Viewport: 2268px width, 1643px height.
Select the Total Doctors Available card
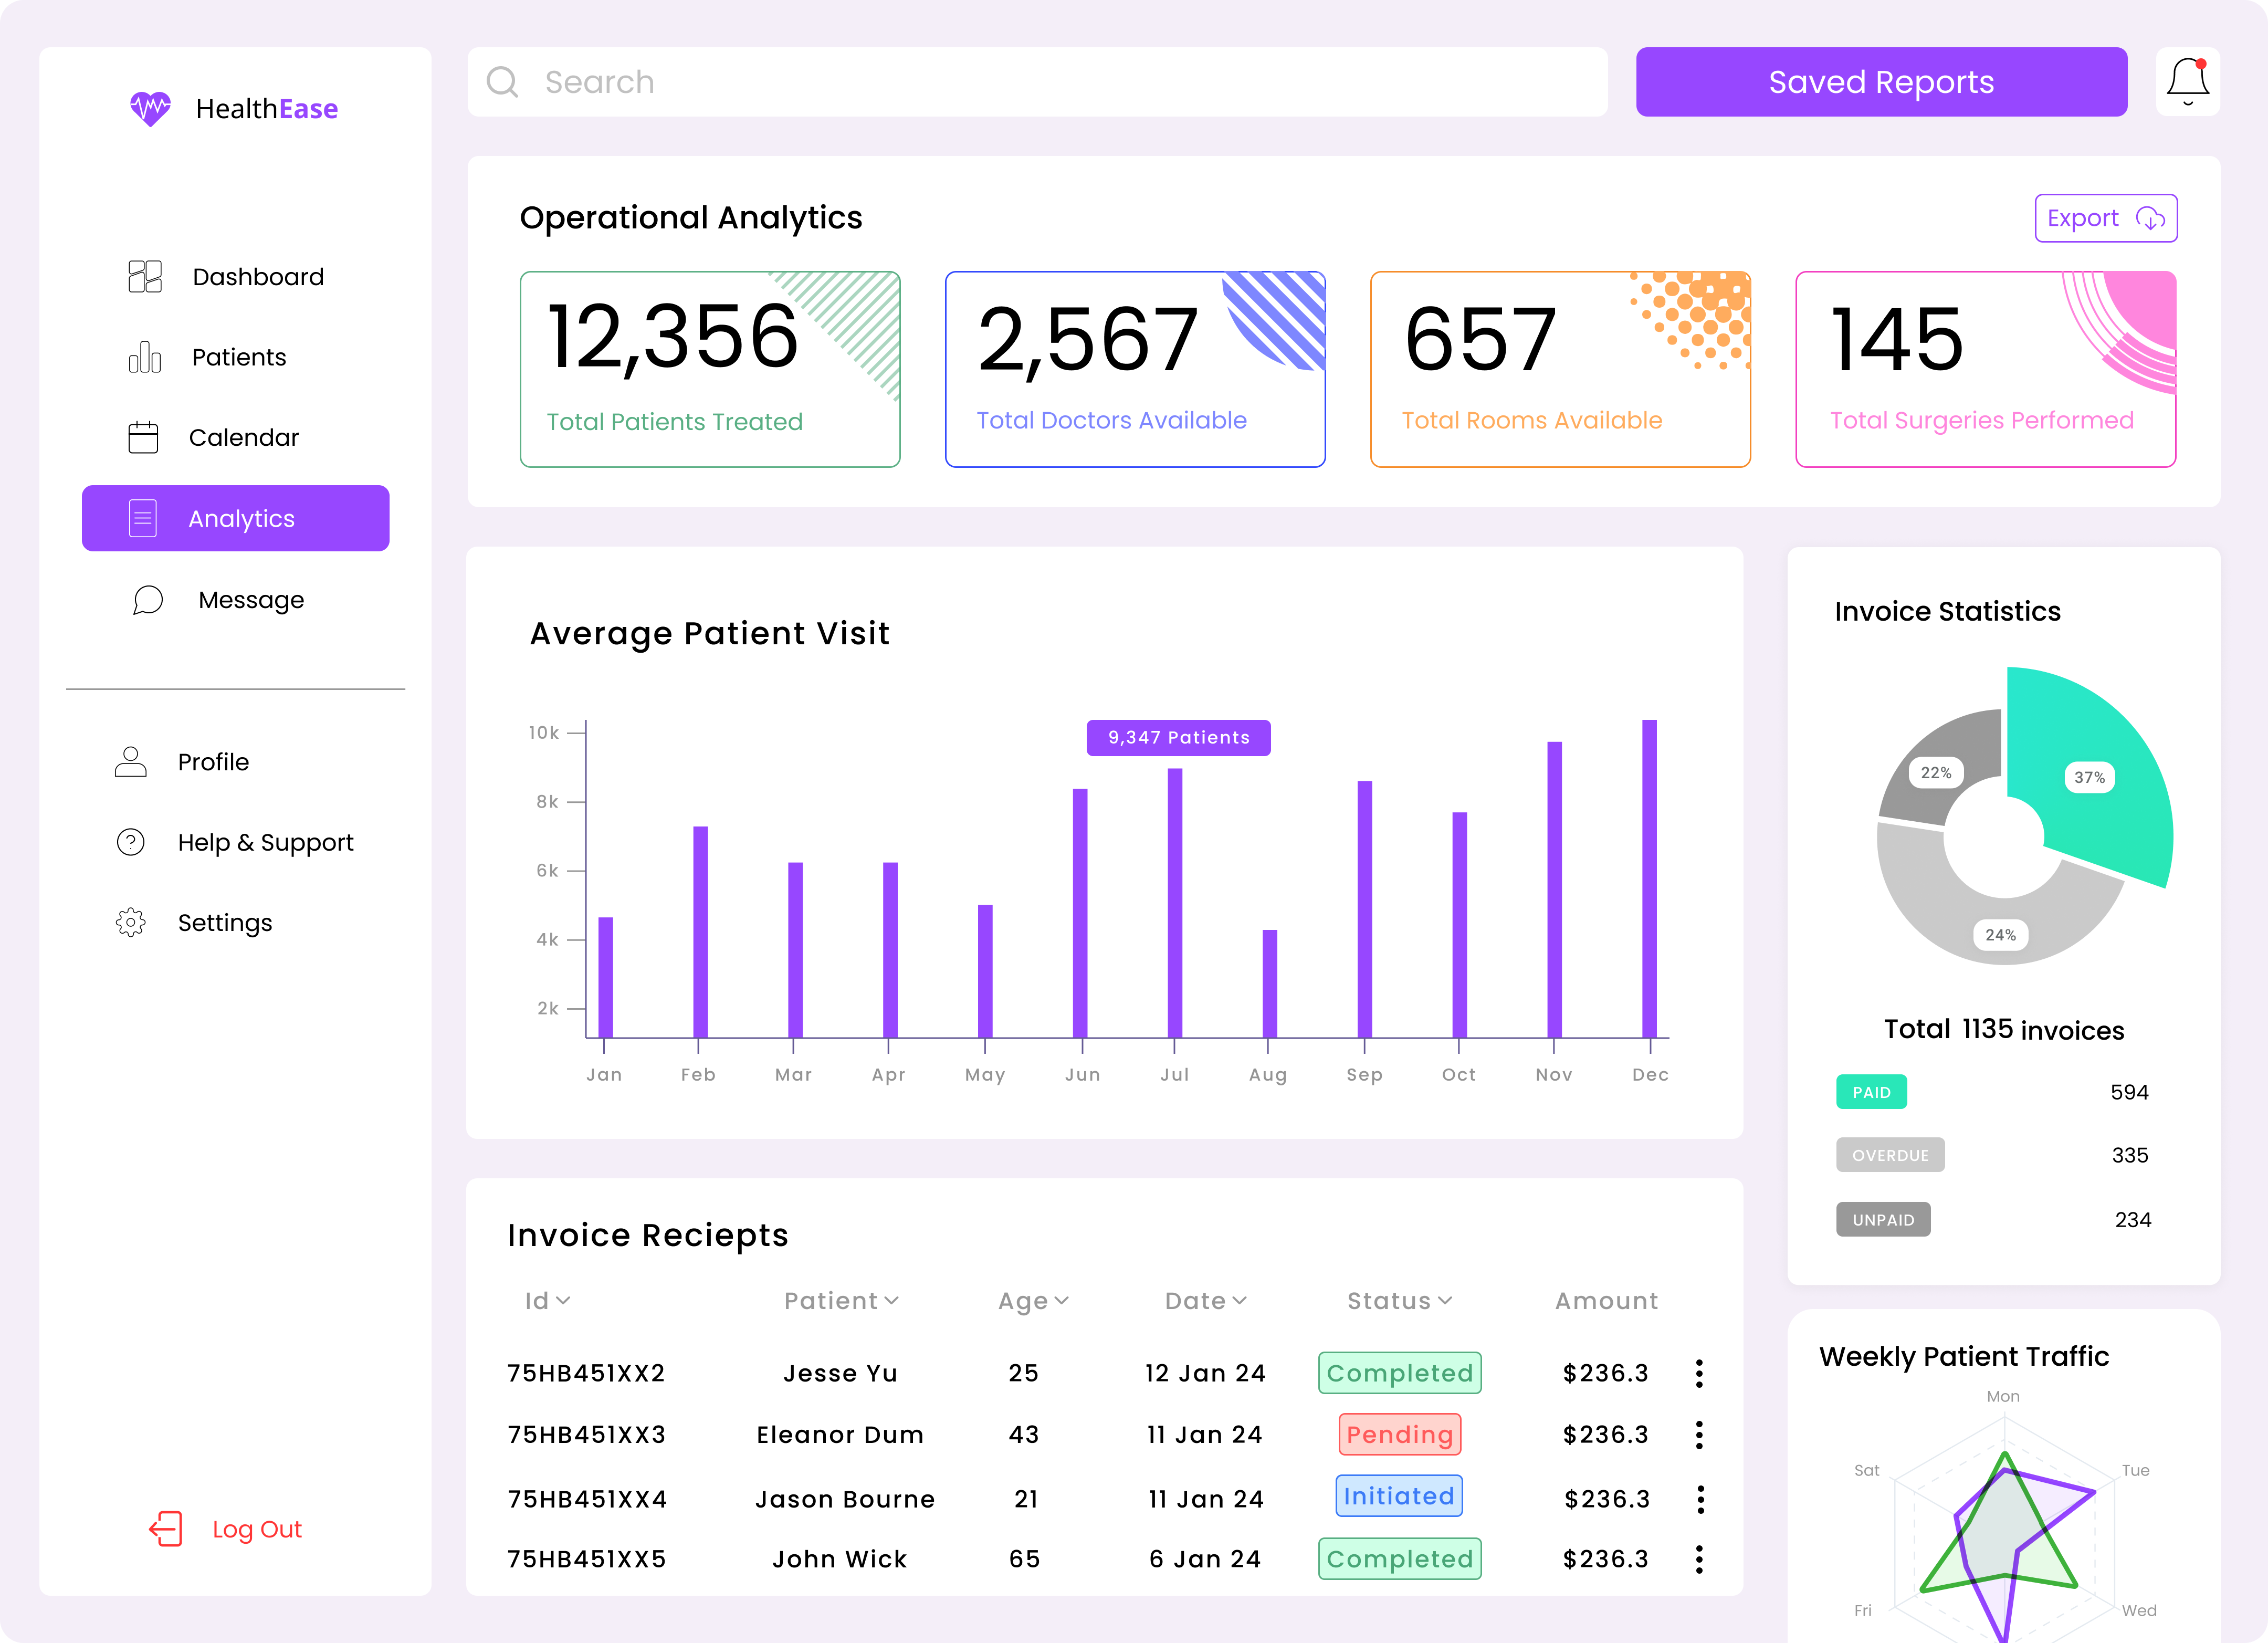1135,369
